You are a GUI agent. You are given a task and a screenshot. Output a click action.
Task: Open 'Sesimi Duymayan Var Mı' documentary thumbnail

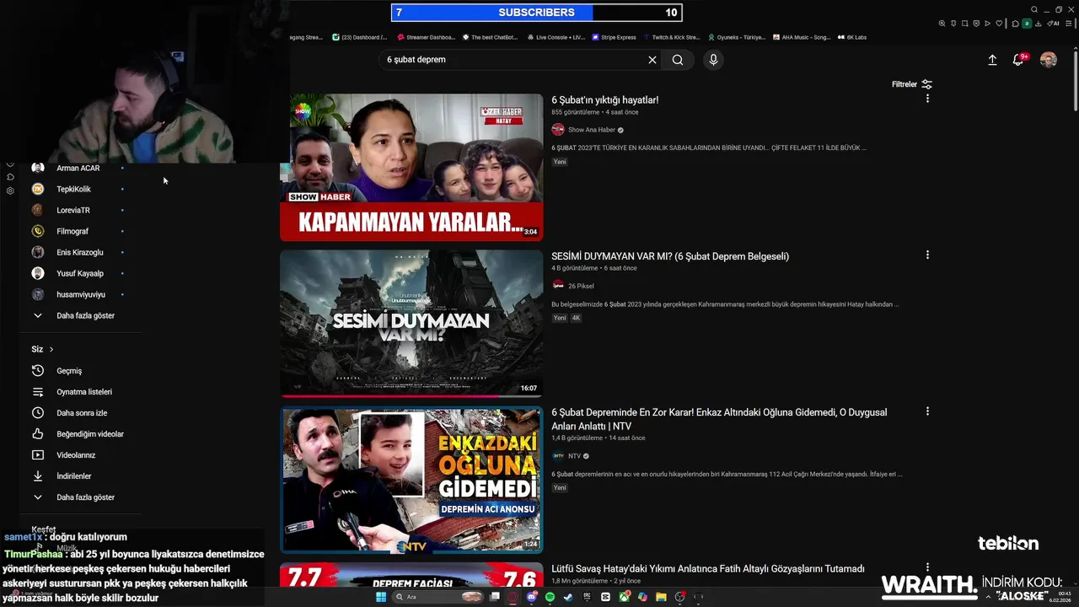pyautogui.click(x=411, y=323)
